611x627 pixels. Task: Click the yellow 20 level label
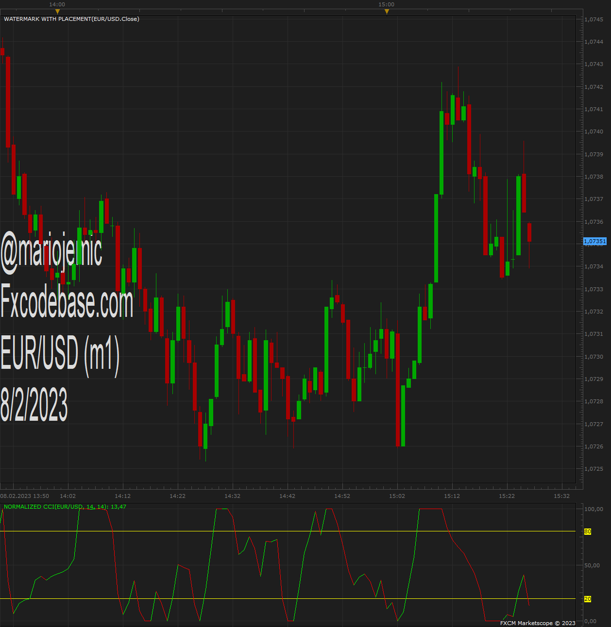point(588,599)
